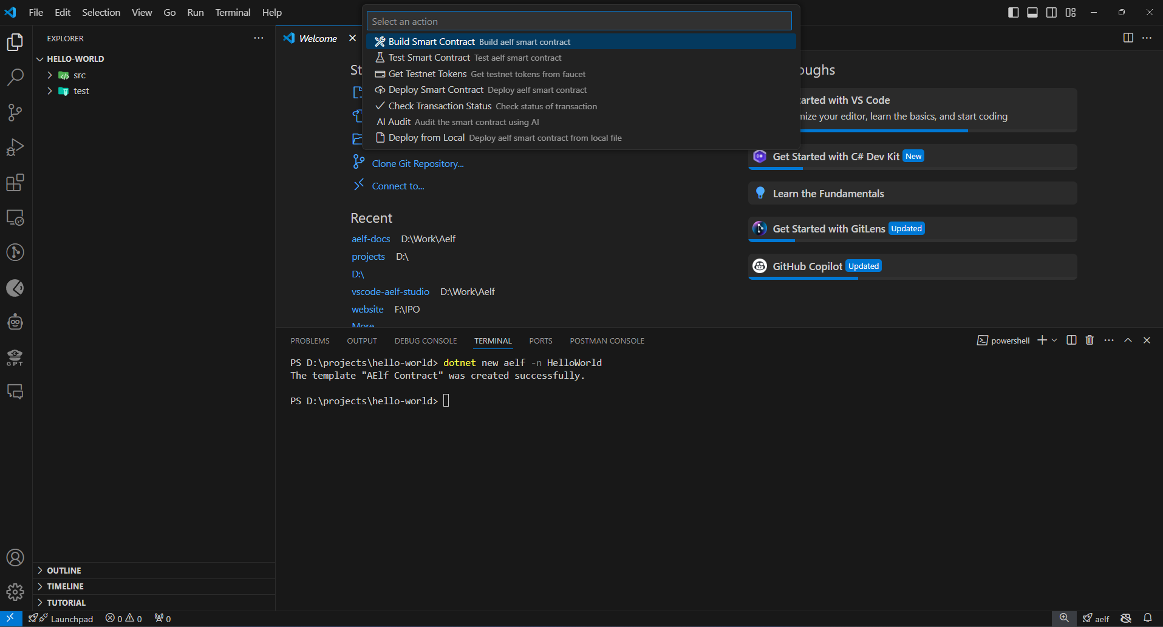The width and height of the screenshot is (1163, 627).
Task: Open notifications bell in status bar
Action: (x=1147, y=619)
